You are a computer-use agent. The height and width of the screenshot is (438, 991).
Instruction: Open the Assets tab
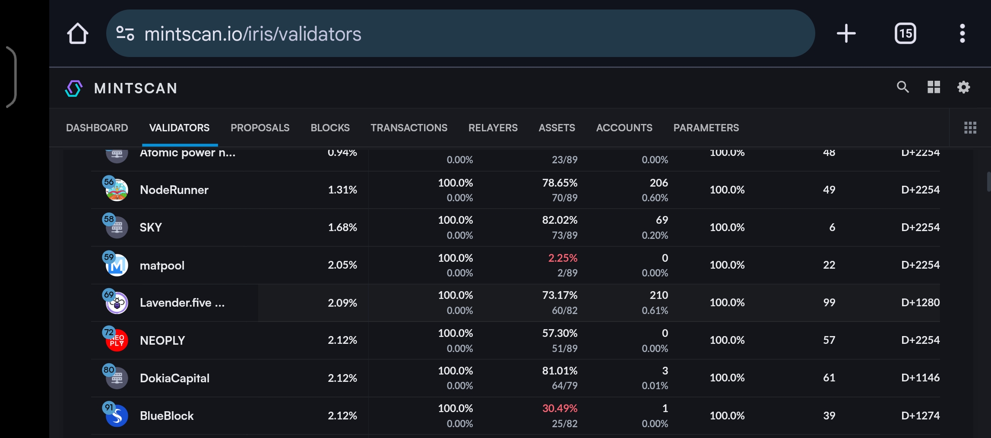tap(557, 128)
